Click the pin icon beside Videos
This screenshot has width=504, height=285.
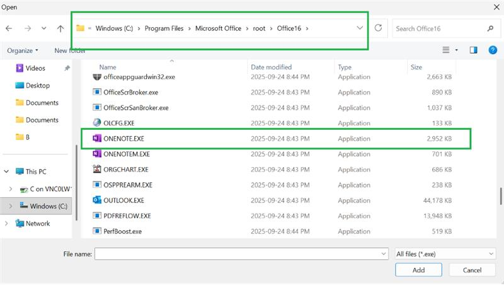(67, 68)
